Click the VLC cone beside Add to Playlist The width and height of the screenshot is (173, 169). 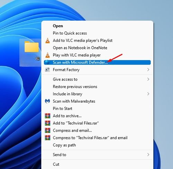pyautogui.click(x=47, y=40)
